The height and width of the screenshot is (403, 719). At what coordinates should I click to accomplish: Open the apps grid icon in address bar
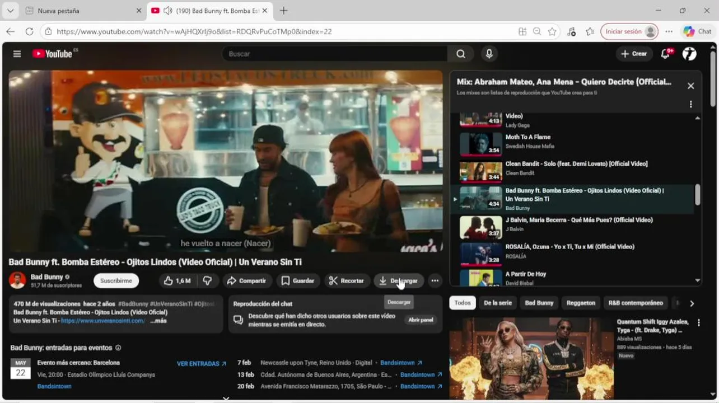pyautogui.click(x=522, y=31)
